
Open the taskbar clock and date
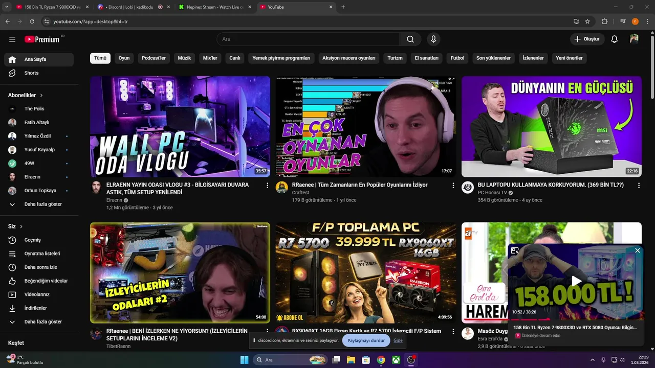coord(640,360)
